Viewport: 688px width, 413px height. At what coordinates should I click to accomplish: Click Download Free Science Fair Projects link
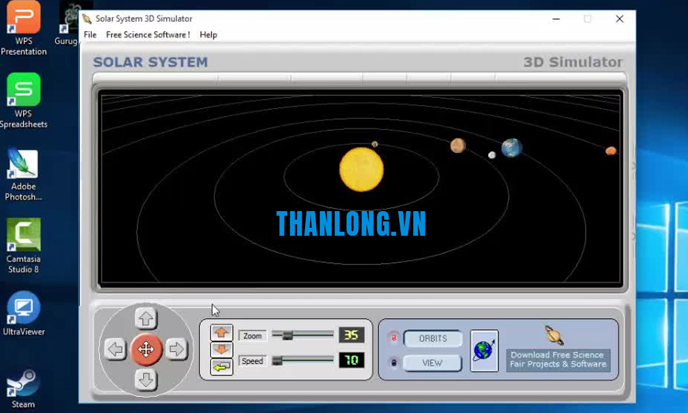557,360
